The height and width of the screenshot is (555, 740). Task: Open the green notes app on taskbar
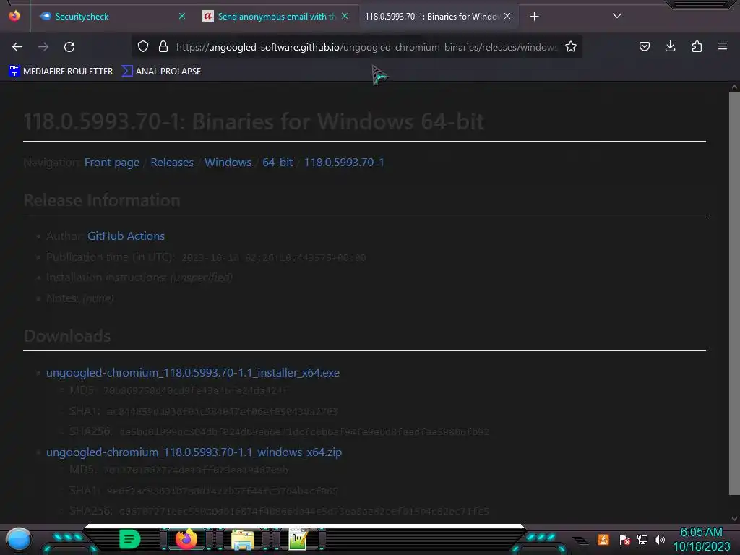click(x=129, y=539)
